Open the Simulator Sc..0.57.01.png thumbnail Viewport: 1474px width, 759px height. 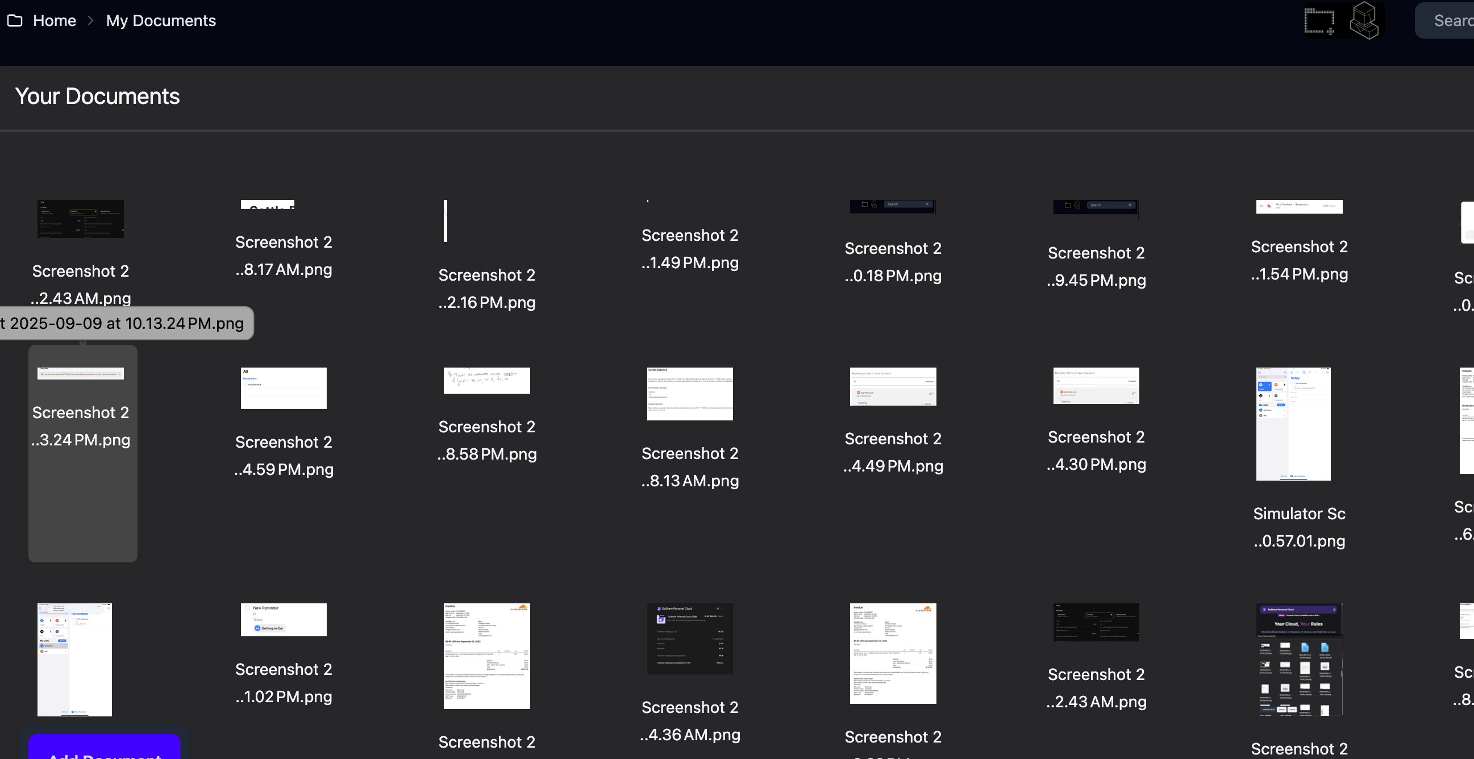pyautogui.click(x=1293, y=423)
